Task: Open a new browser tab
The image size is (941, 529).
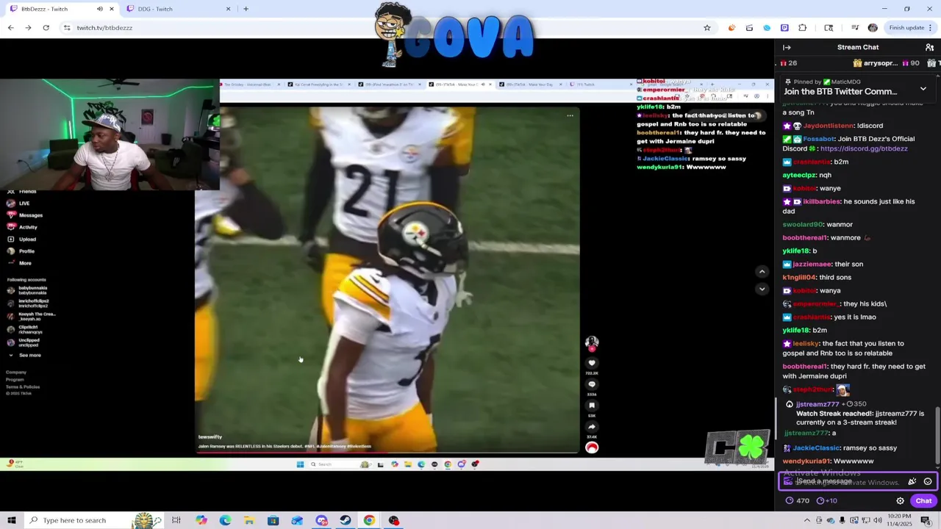Action: [x=246, y=9]
